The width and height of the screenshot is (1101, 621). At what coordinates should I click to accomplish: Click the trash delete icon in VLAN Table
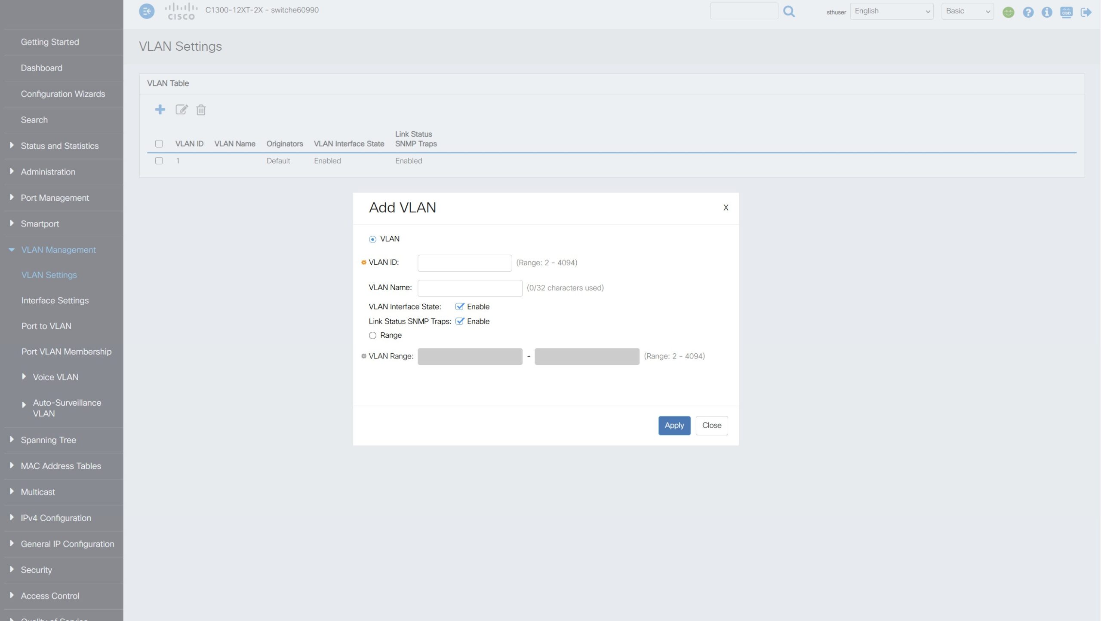201,110
